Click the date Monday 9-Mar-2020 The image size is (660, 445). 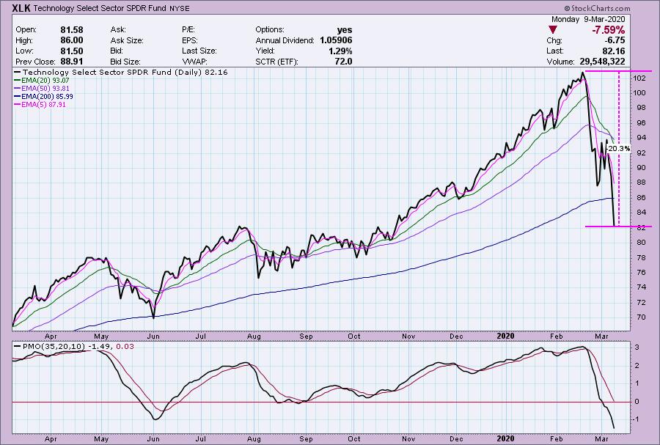588,19
